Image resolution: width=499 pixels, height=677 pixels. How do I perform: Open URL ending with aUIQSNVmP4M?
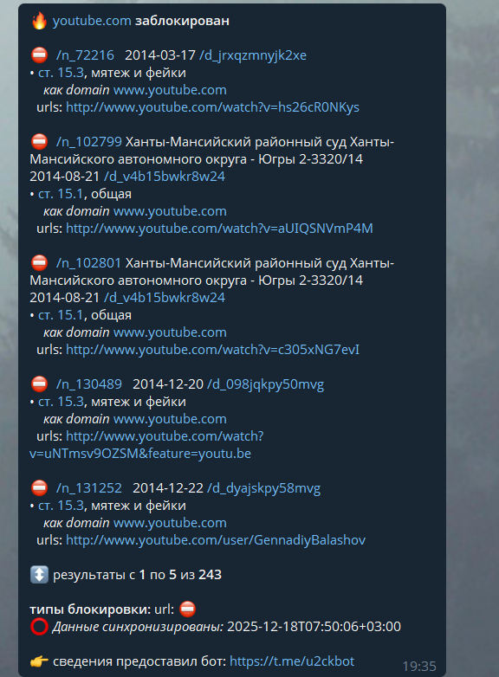[x=219, y=228]
